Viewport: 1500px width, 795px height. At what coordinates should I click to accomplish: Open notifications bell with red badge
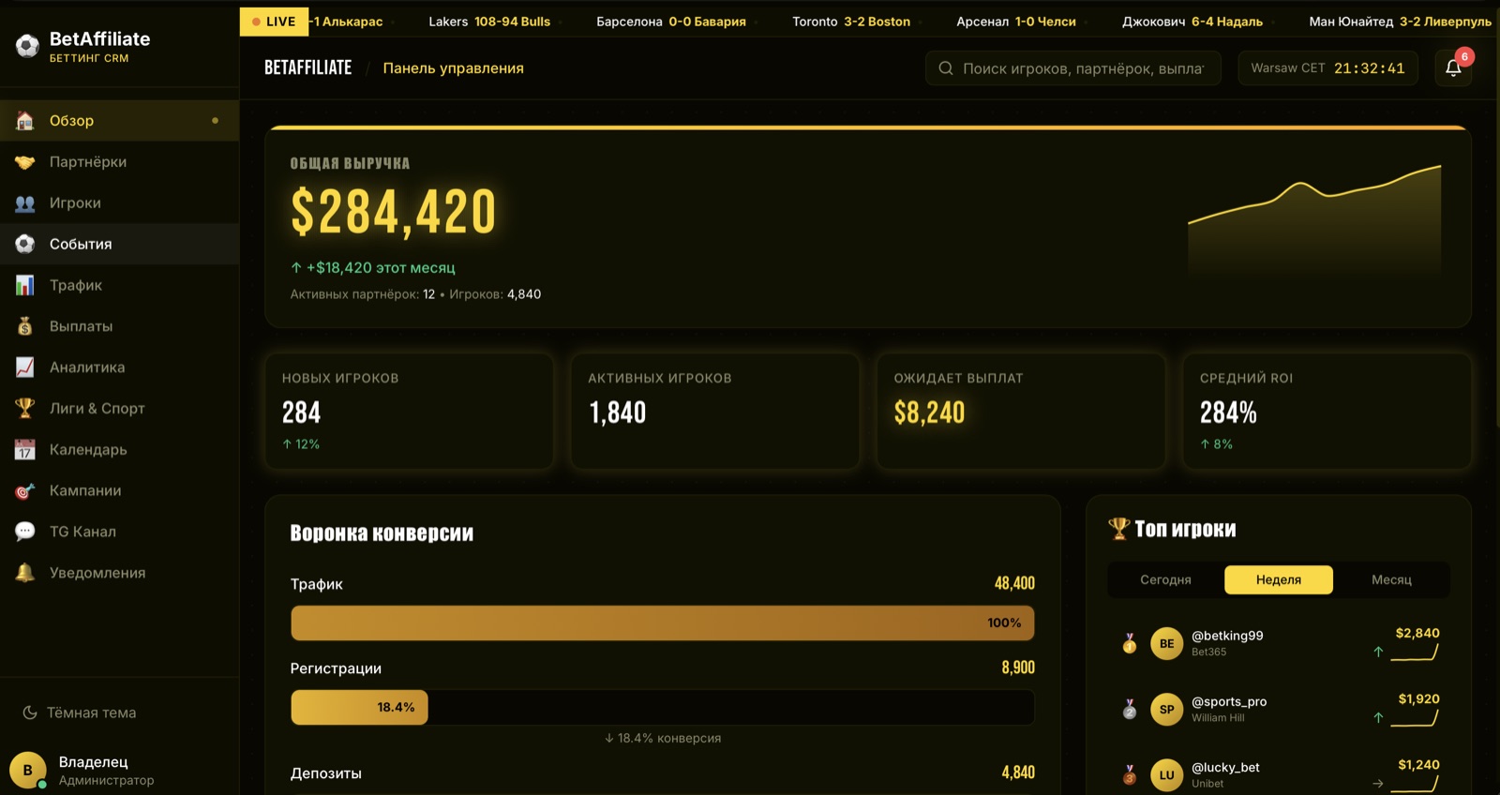[1453, 67]
